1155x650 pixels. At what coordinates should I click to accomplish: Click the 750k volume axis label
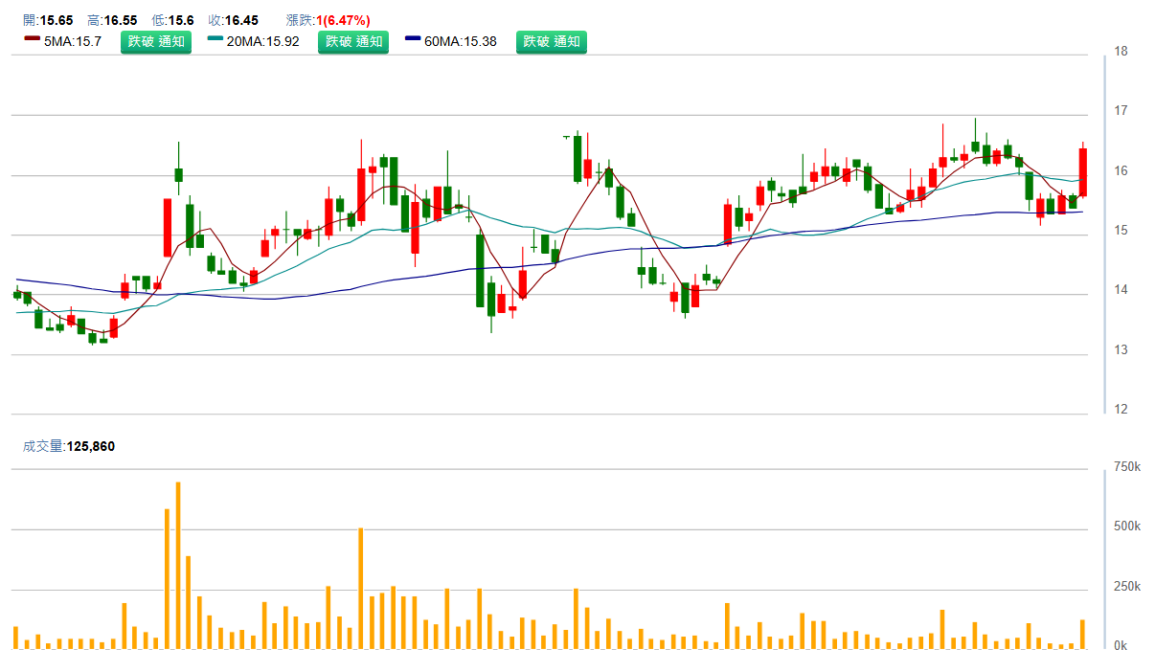coord(1126,467)
